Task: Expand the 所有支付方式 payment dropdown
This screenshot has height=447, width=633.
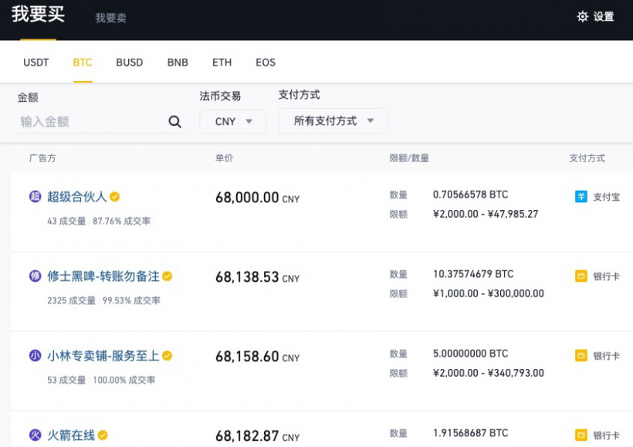Action: [x=332, y=121]
